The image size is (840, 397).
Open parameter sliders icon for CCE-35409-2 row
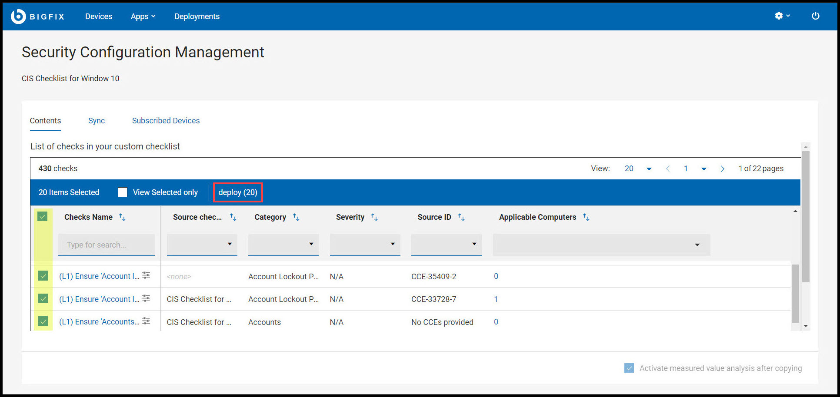147,275
